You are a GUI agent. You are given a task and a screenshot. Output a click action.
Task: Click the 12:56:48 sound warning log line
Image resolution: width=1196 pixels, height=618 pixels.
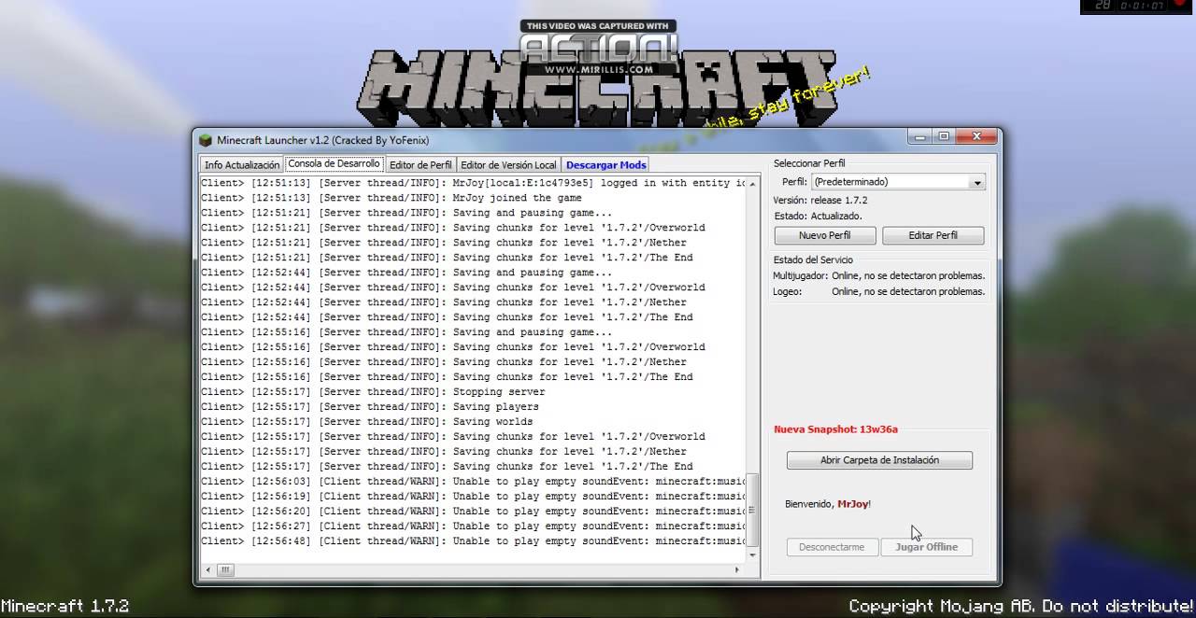point(473,541)
